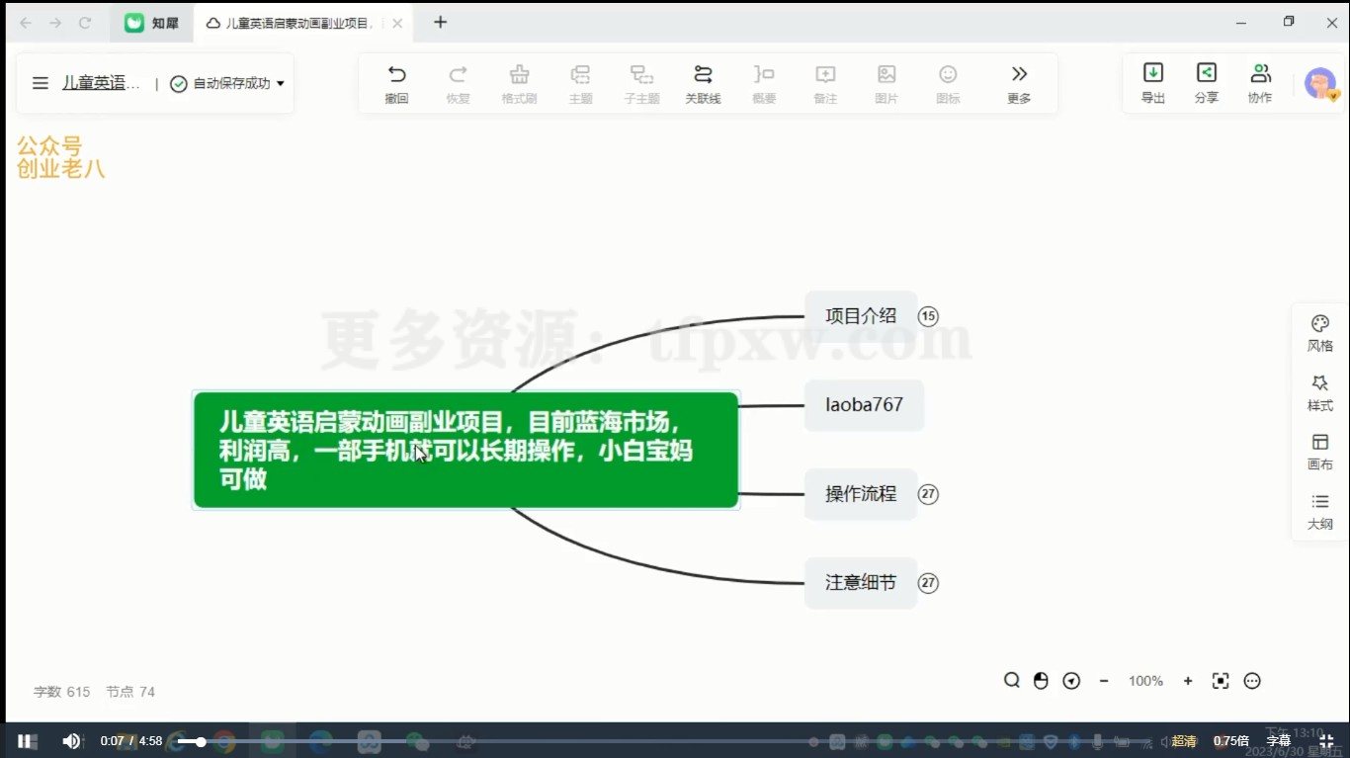Click the 分享 share button
1350x758 pixels.
(1206, 82)
